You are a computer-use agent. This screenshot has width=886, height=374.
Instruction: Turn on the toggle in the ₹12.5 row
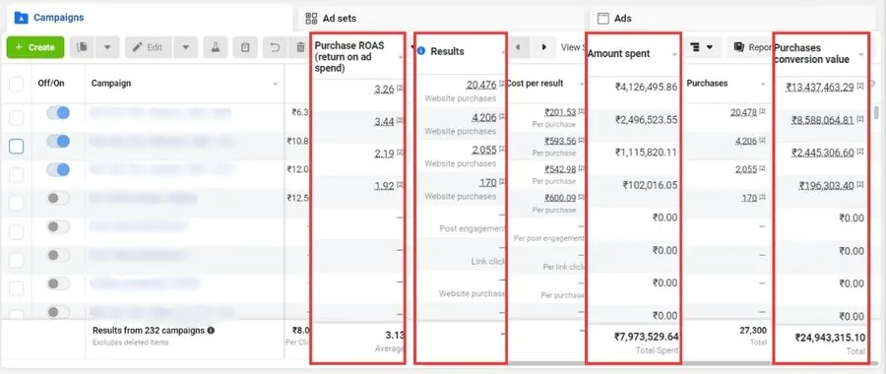click(x=58, y=198)
